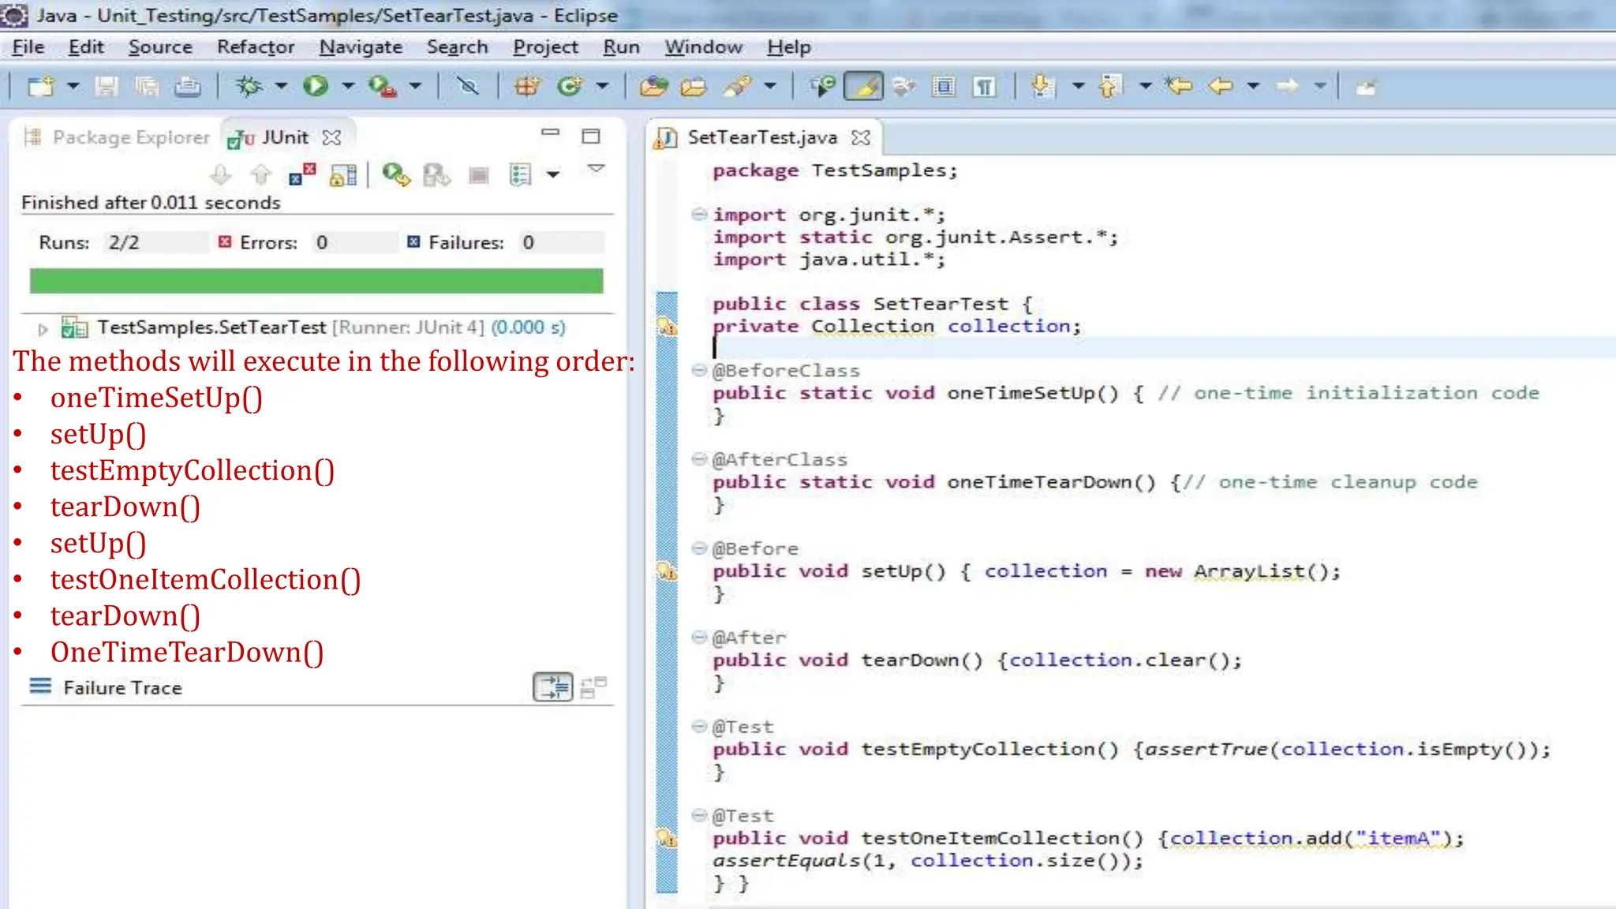Screen dimensions: 1616x909
Task: Click the green JUnit progress bar
Action: (316, 281)
